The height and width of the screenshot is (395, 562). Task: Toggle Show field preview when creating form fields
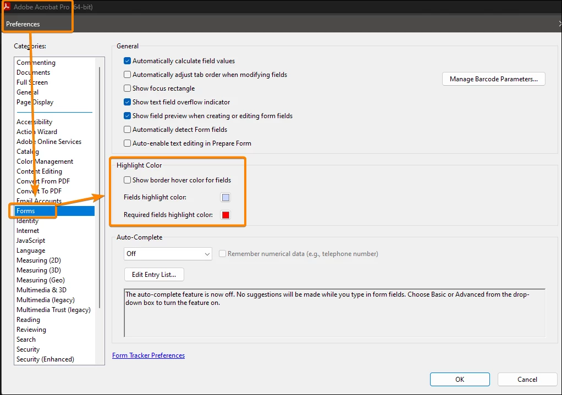point(127,116)
